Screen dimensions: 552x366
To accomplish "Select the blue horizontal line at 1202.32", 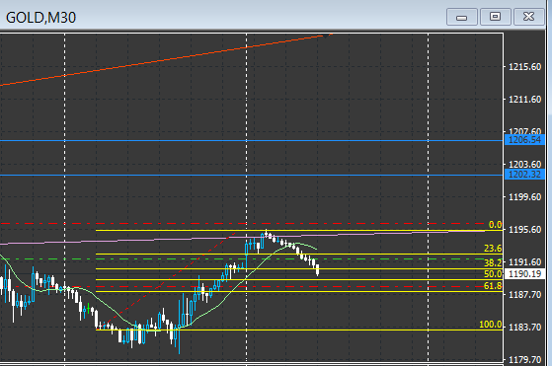I will (252, 175).
